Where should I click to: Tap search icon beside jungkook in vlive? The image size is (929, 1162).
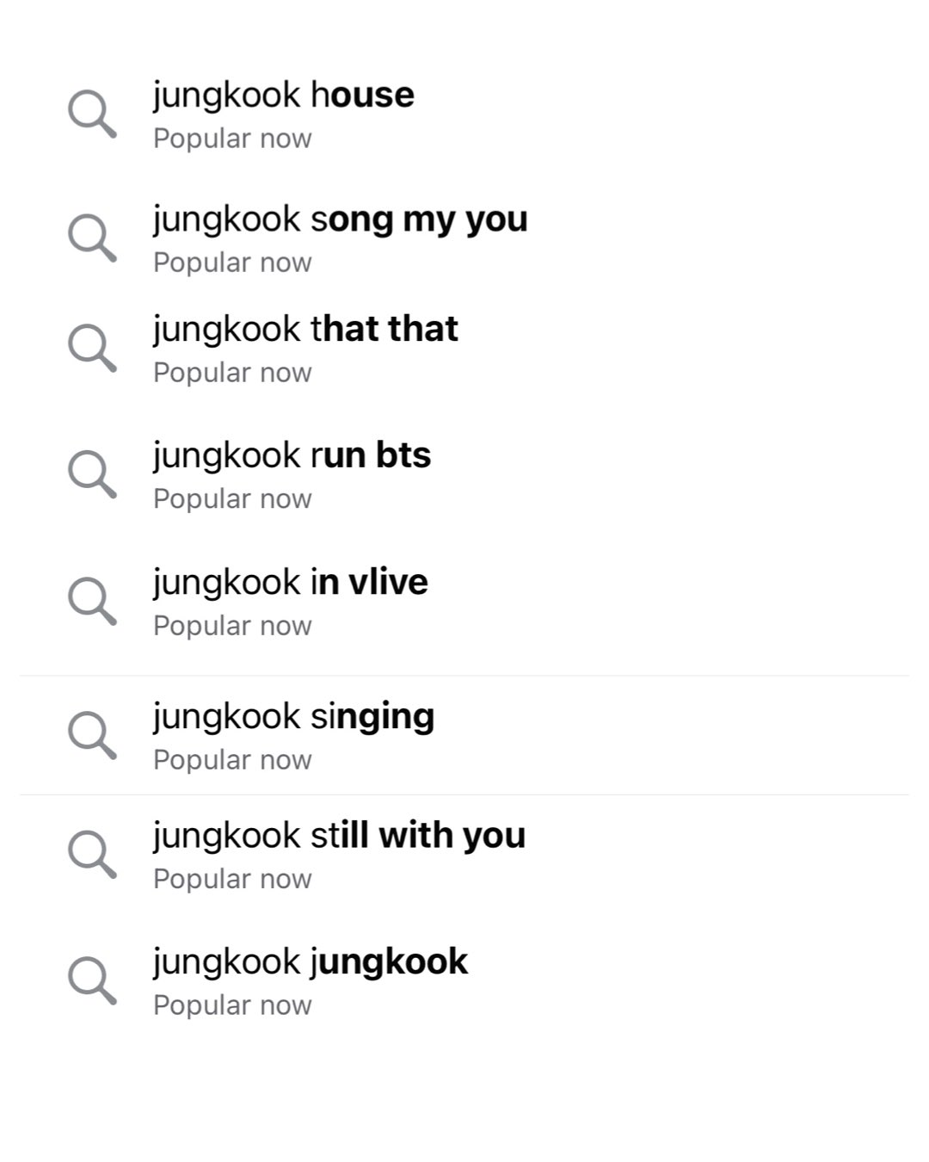(92, 600)
